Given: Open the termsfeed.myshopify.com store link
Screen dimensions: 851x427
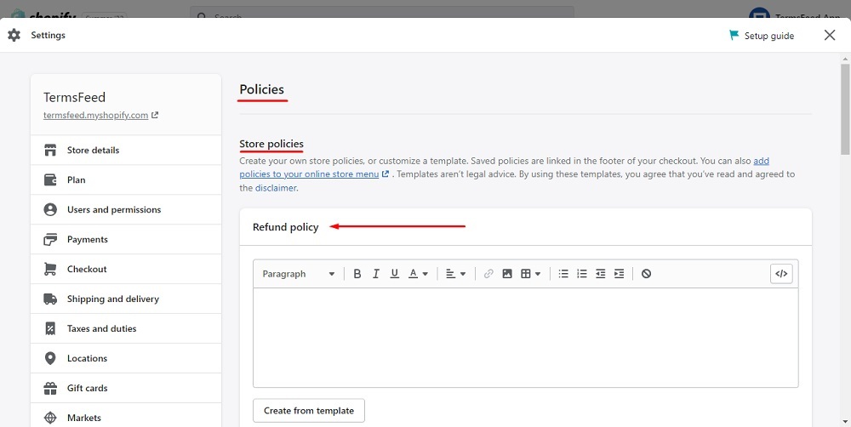Looking at the screenshot, I should (100, 115).
